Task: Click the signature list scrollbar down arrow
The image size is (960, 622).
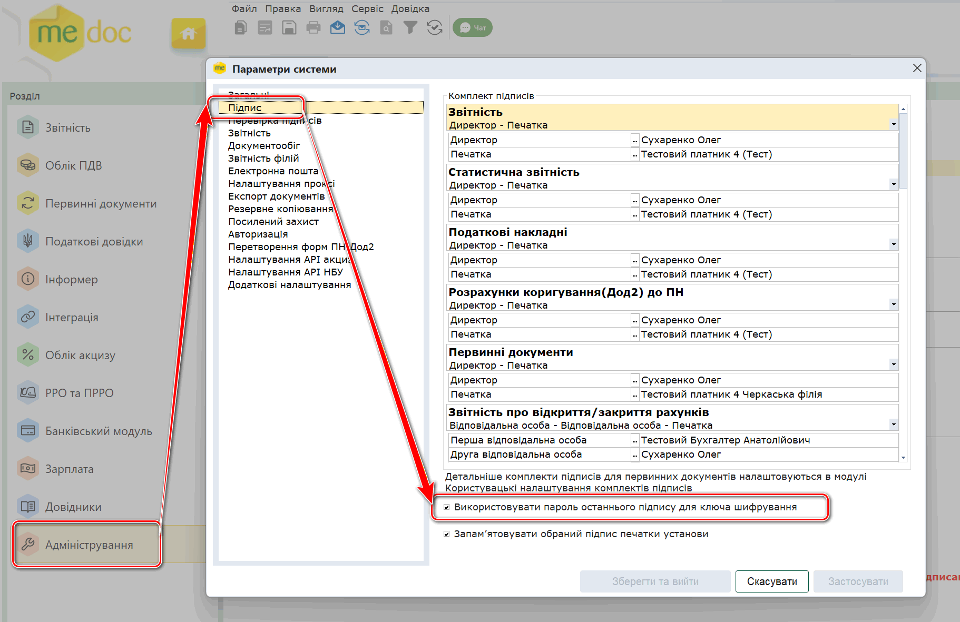Action: click(x=903, y=458)
